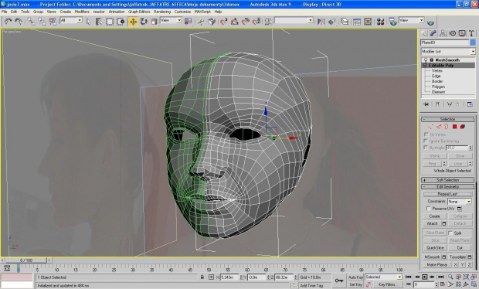The image size is (479, 289).
Task: Open the Constraints None dropdown
Action: point(460,202)
